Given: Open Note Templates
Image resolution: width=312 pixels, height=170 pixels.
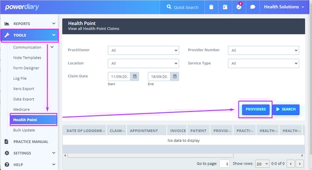Looking at the screenshot, I should pyautogui.click(x=27, y=58).
